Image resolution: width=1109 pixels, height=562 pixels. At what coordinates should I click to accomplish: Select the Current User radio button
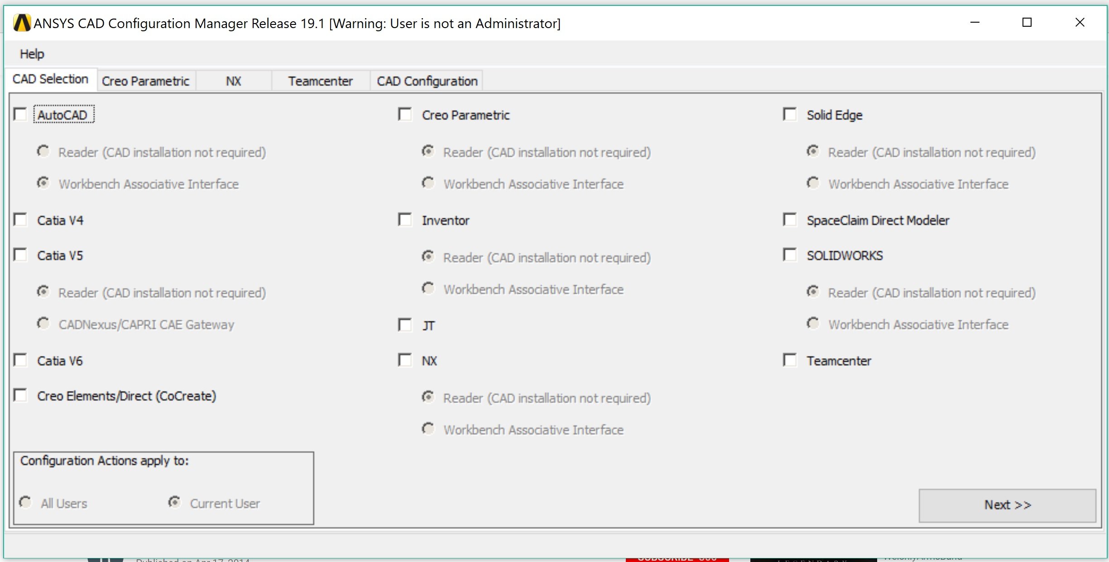(174, 503)
